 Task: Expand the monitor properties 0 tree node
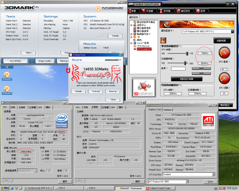pos(131,34)
